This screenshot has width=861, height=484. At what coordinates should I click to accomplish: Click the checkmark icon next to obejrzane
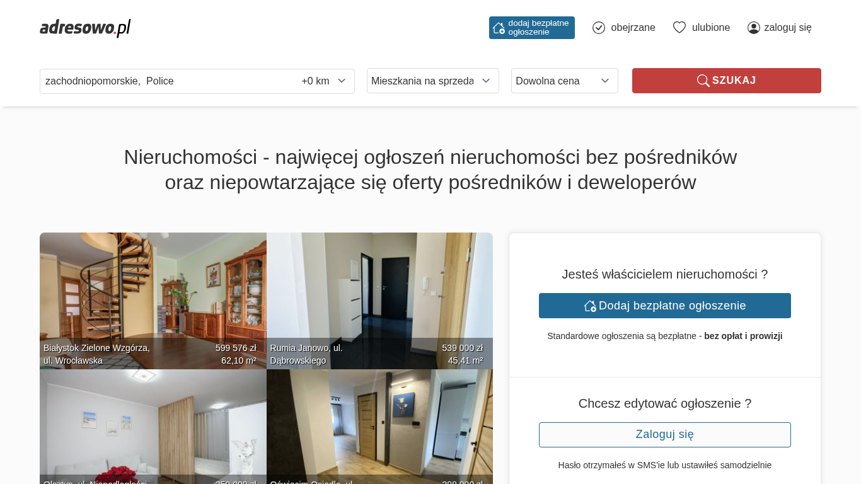(x=599, y=28)
